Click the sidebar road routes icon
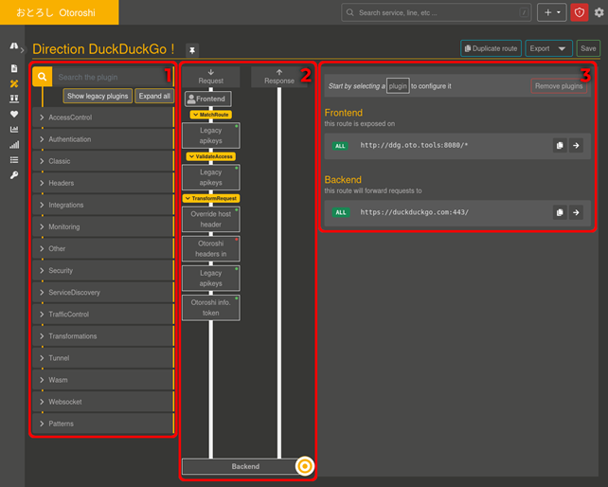The image size is (608, 487). tap(14, 46)
